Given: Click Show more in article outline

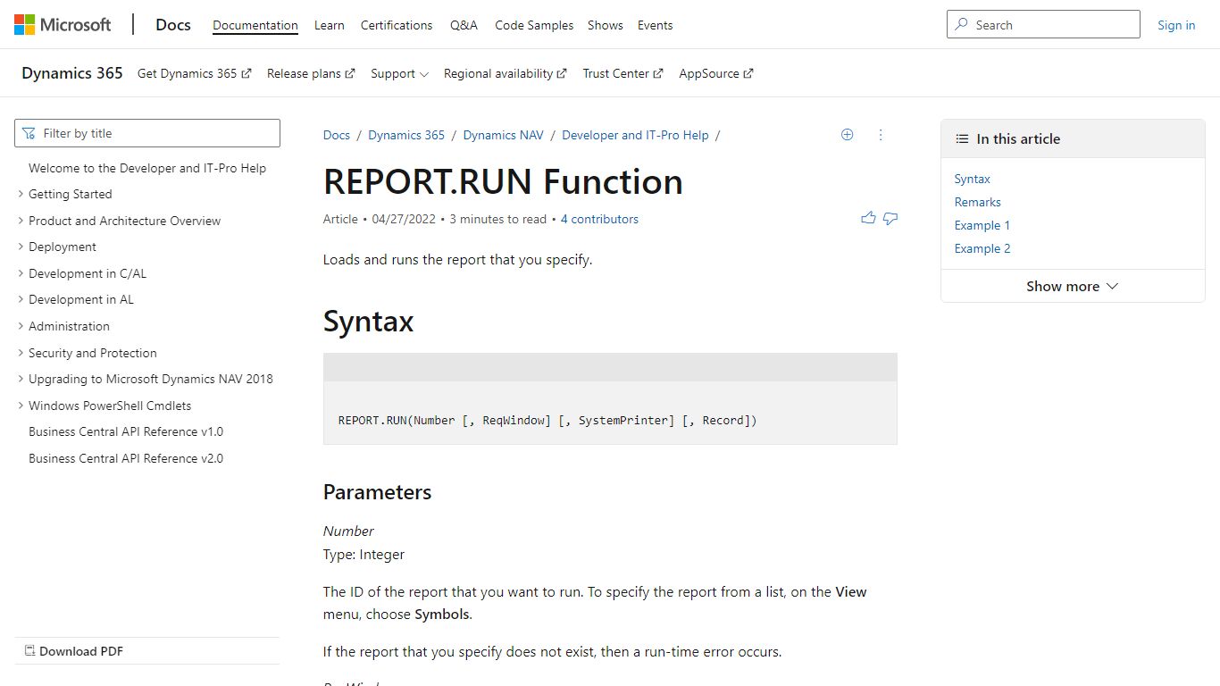Looking at the screenshot, I should [1073, 286].
